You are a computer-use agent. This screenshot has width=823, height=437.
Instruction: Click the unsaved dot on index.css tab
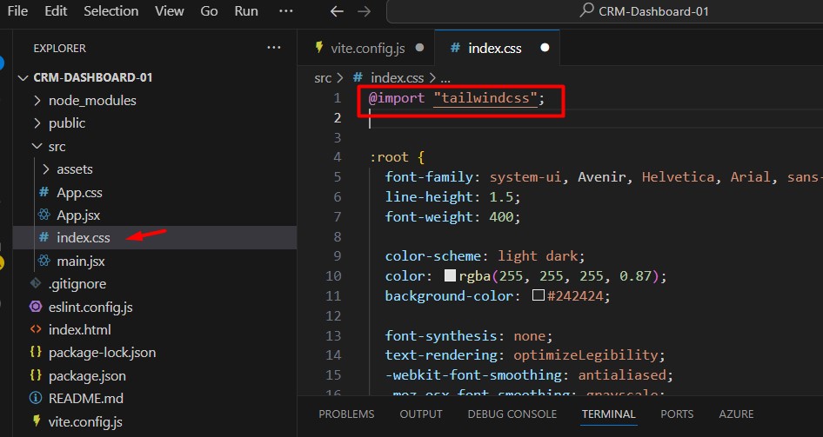545,48
